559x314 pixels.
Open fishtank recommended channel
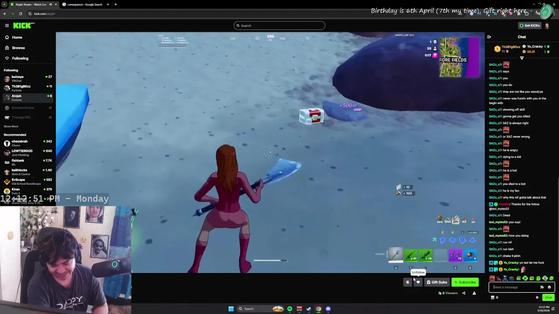(x=28, y=162)
